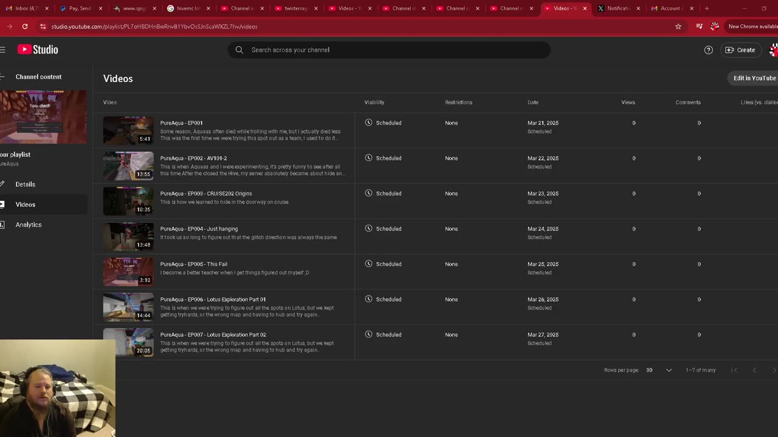Viewport: 778px width, 437px height.
Task: Open Details in the sidebar
Action: (x=26, y=184)
